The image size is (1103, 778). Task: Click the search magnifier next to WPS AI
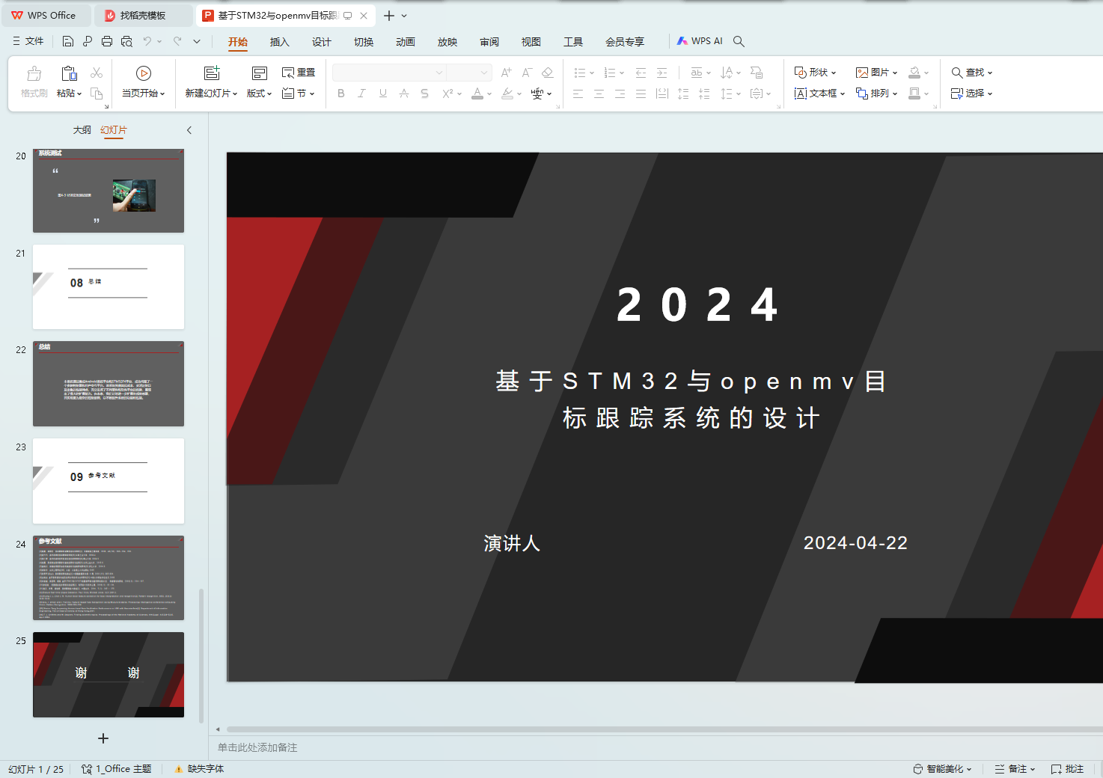point(739,41)
